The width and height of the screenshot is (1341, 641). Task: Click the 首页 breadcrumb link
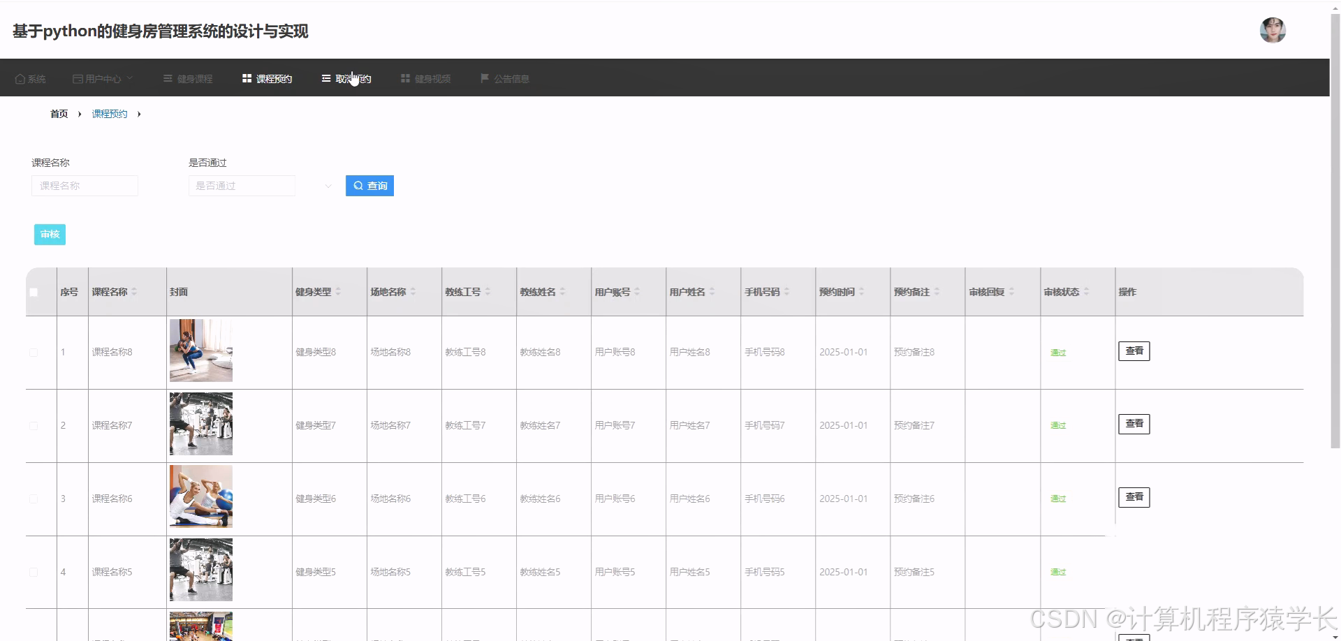click(x=59, y=114)
